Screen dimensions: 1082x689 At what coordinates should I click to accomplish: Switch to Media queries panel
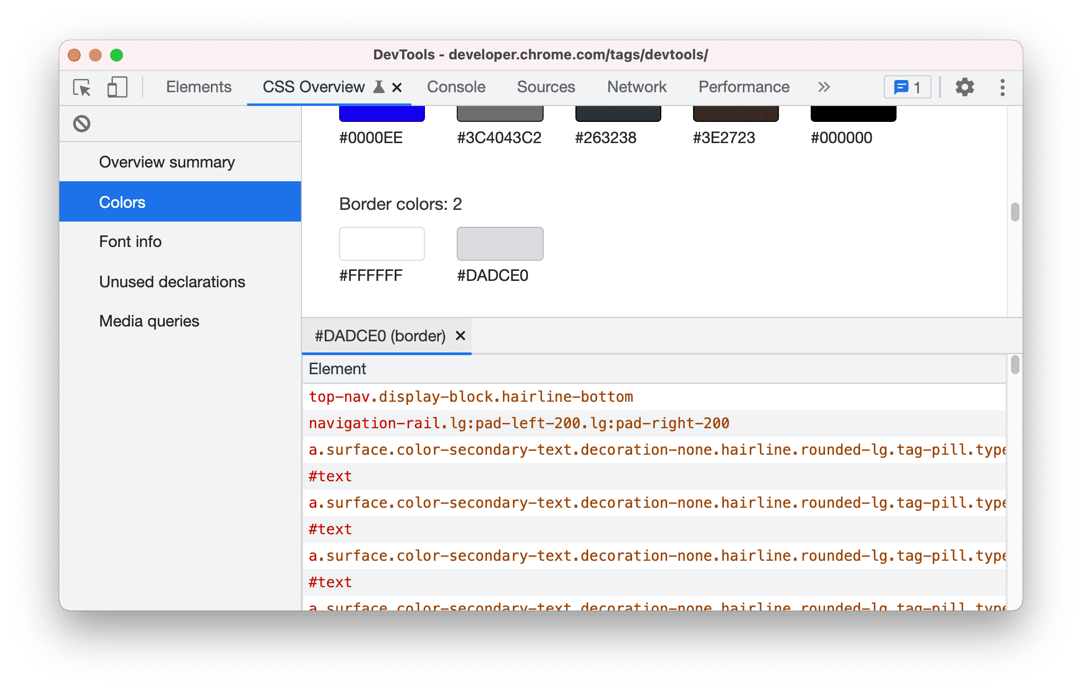click(x=150, y=320)
